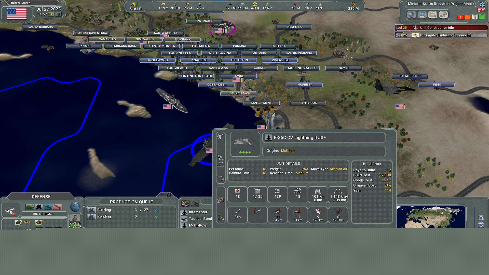489x275 pixels.
Task: Select land units category icon
Action: tap(30, 207)
